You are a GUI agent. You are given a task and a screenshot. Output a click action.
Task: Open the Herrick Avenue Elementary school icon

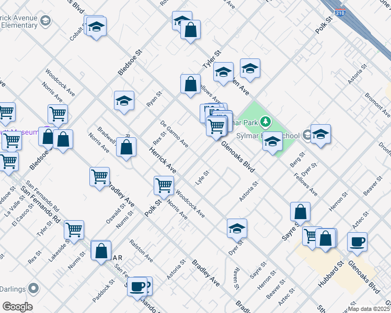click(x=45, y=21)
